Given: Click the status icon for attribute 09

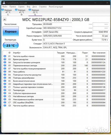Looking at the screenshot, I should (x=5, y=72).
